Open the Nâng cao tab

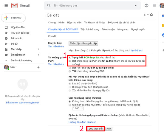[x=123, y=29]
